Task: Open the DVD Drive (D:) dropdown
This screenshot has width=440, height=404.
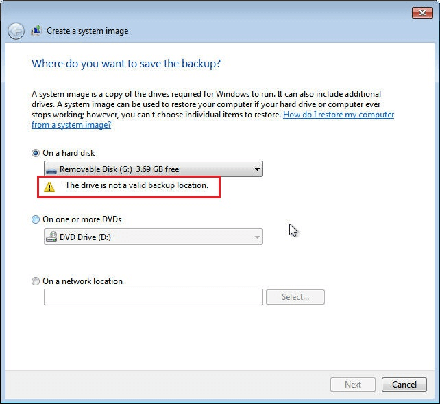Action: pos(152,237)
